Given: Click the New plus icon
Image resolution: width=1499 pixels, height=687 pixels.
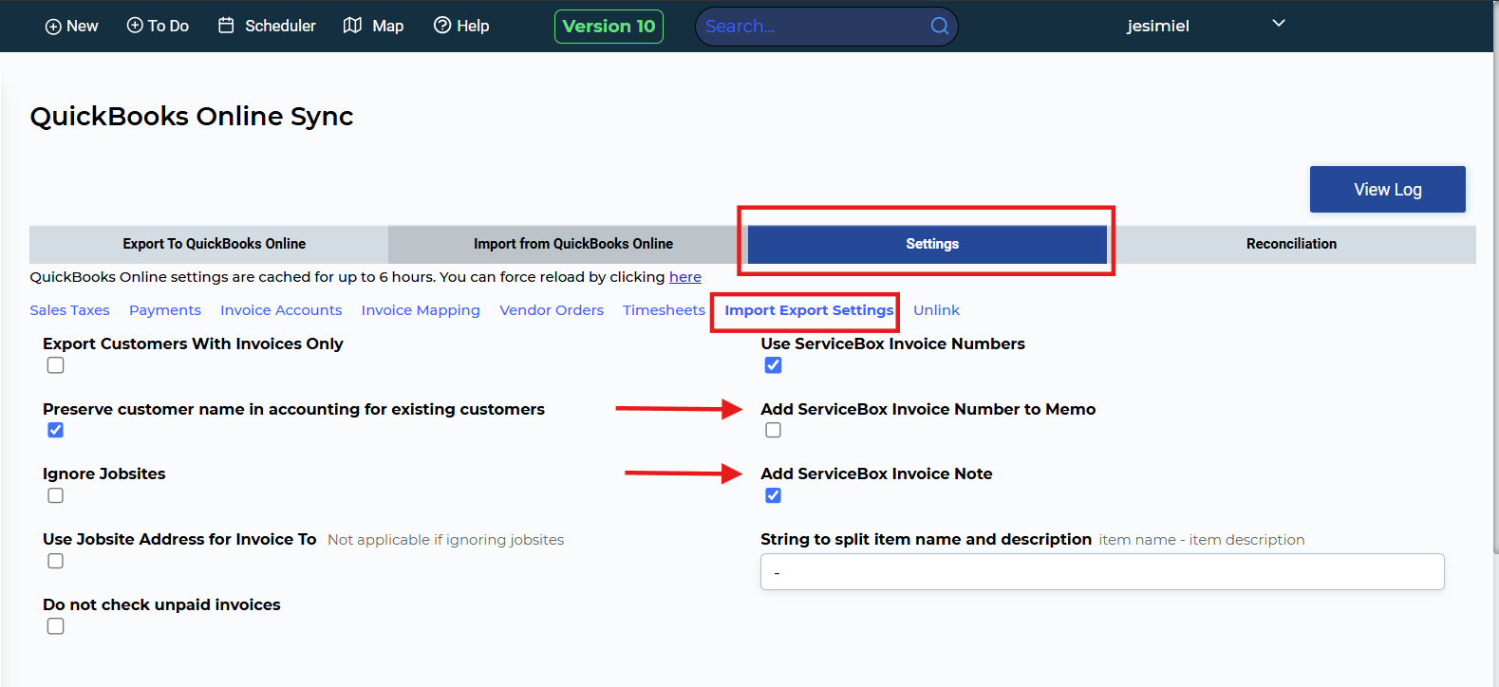Looking at the screenshot, I should 53,27.
